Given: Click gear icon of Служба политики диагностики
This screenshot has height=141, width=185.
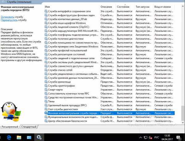Looking at the screenshot, I should pyautogui.click(x=46, y=39).
